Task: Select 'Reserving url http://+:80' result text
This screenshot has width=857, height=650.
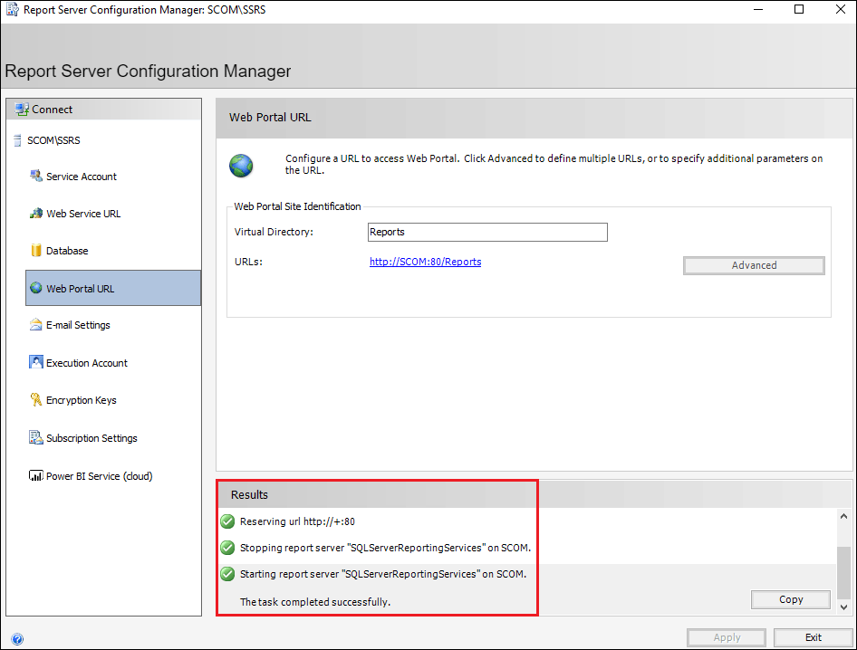Action: coord(297,521)
